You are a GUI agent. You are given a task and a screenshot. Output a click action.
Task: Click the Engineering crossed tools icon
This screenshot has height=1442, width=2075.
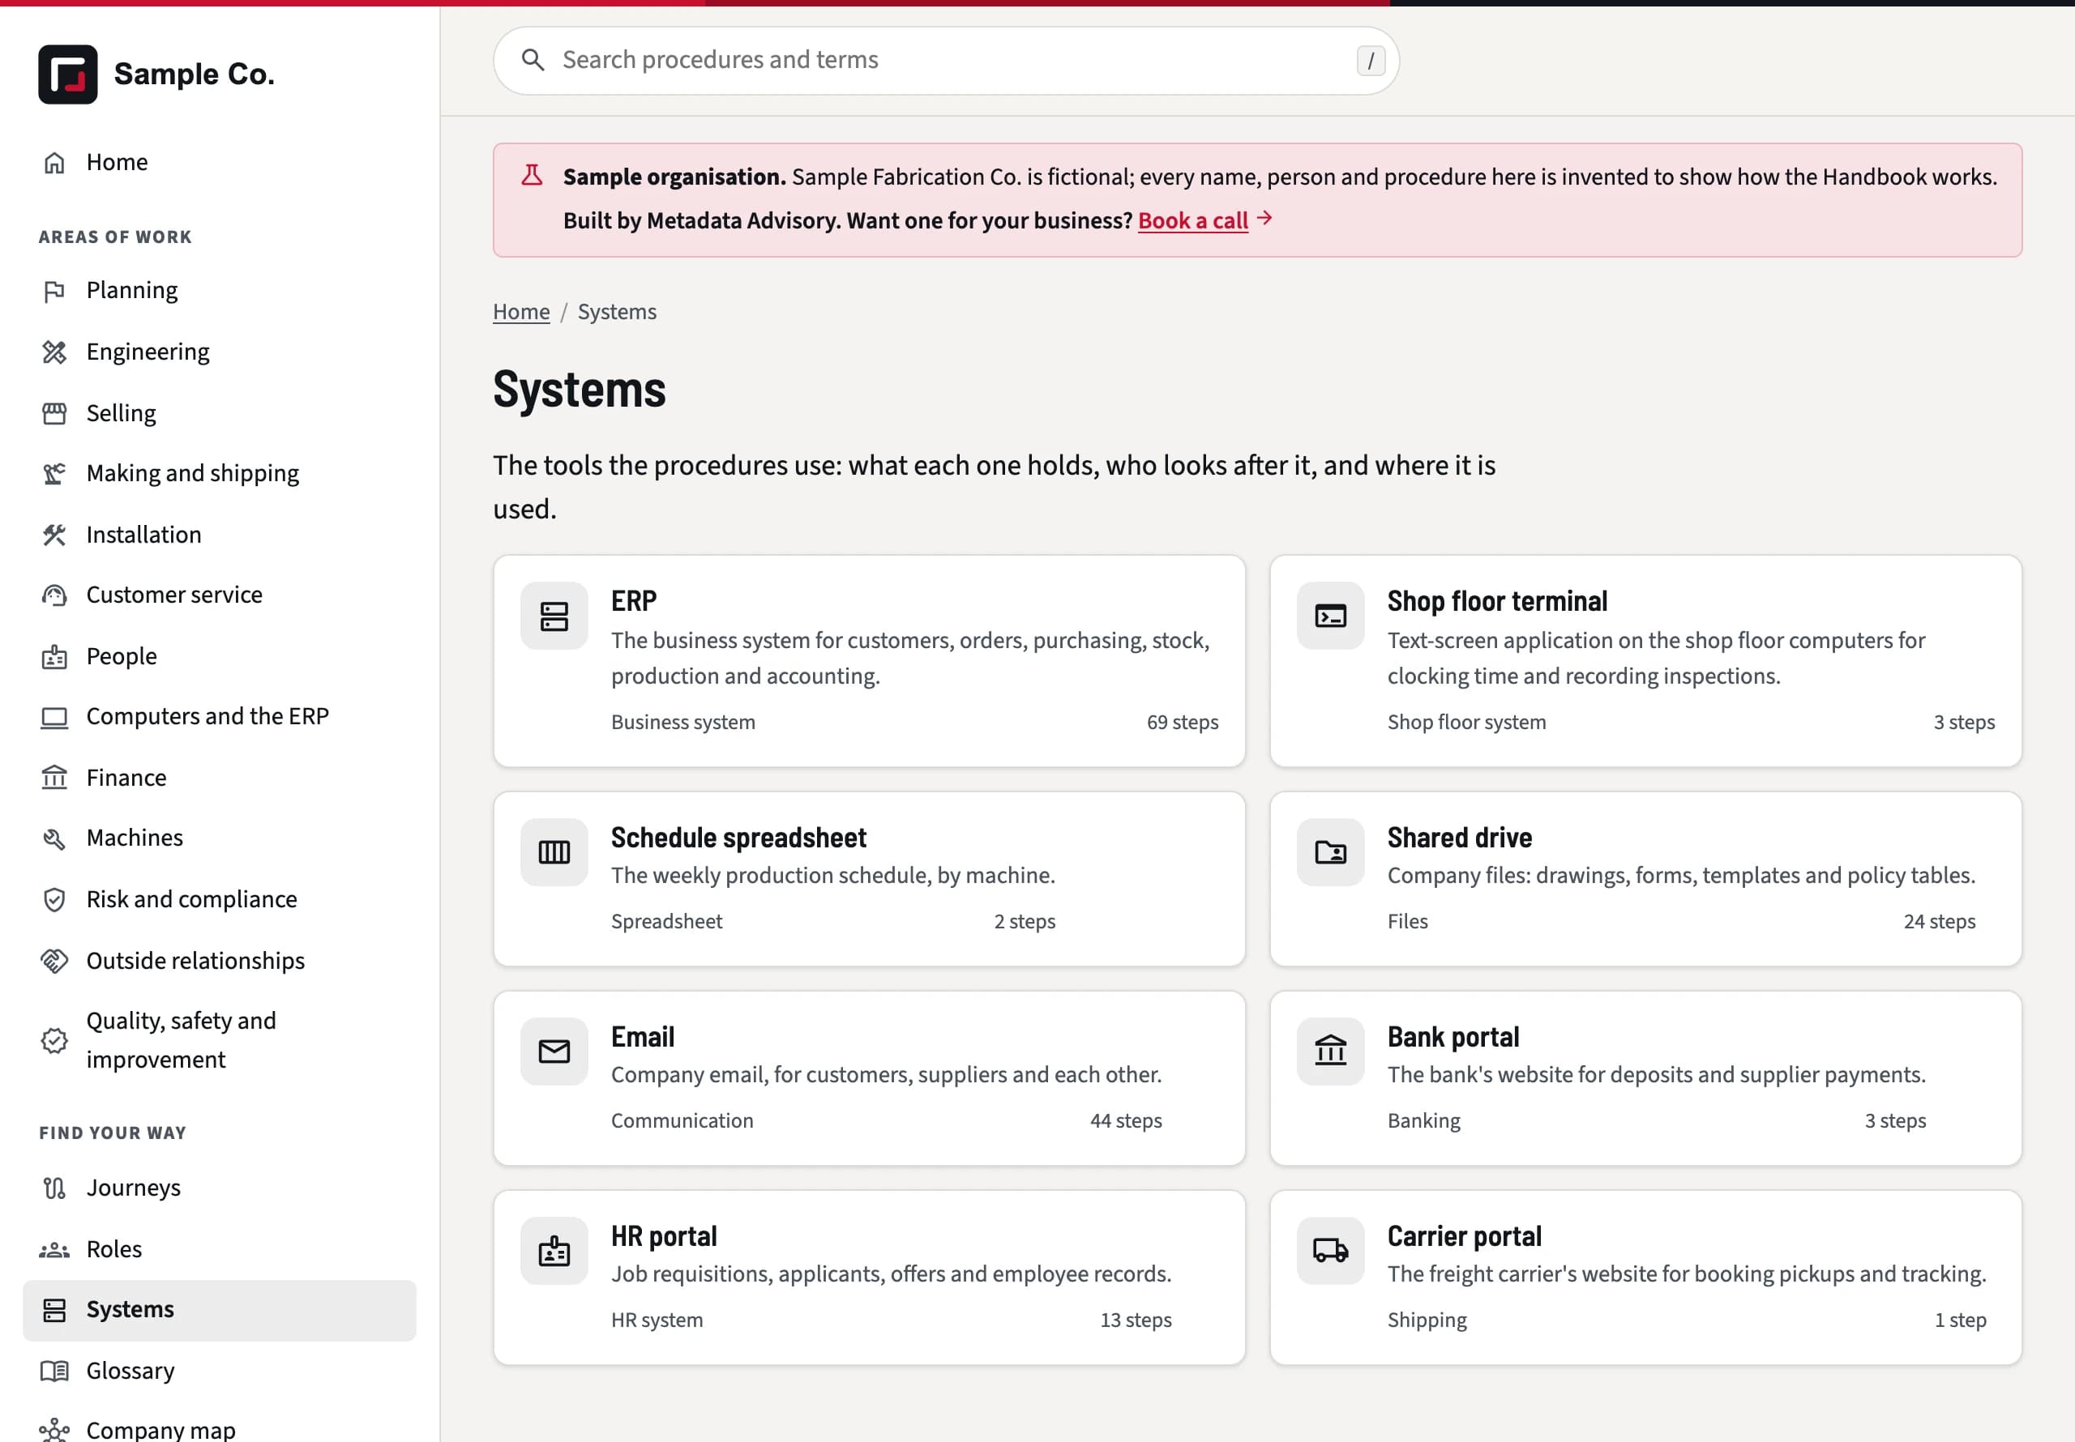pyautogui.click(x=54, y=352)
